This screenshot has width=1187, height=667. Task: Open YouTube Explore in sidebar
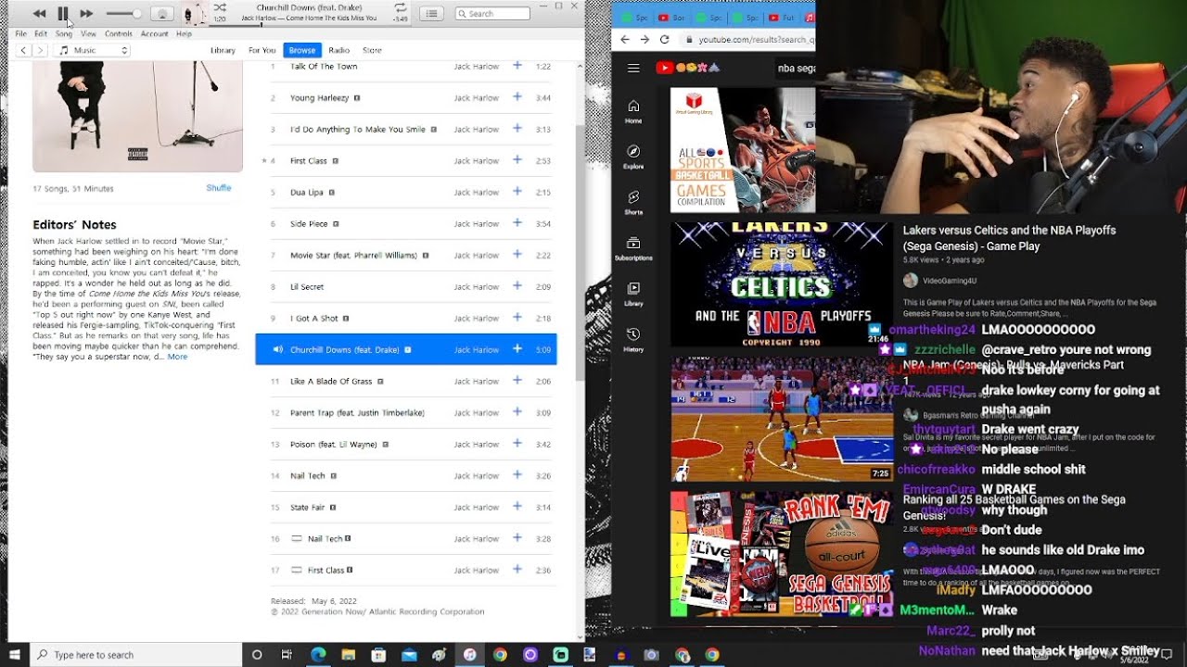(x=633, y=156)
